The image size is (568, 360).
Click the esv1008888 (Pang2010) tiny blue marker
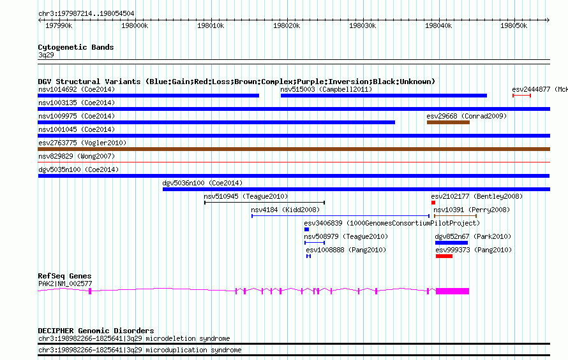click(x=309, y=256)
